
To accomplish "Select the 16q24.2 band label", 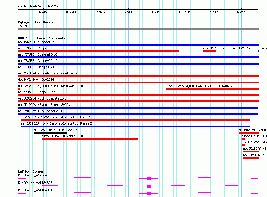I will pyautogui.click(x=24, y=26).
